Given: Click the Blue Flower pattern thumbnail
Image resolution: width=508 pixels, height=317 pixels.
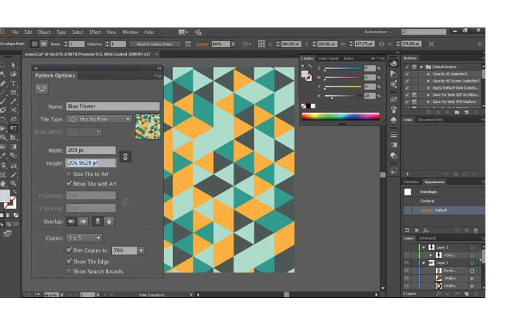Looking at the screenshot, I should pyautogui.click(x=147, y=127).
